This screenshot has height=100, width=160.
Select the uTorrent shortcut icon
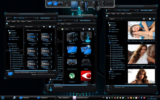coord(72,76)
